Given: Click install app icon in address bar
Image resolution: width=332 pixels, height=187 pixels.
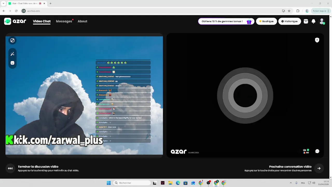Looking at the screenshot, I should coord(283,11).
